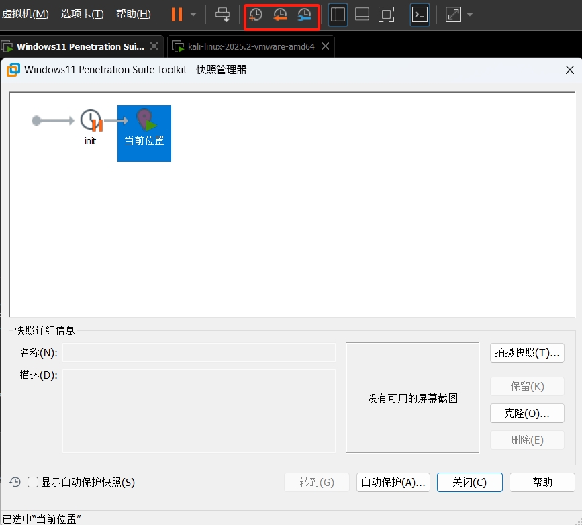Open the stretch mode dropdown arrow
582x525 pixels.
coord(469,14)
